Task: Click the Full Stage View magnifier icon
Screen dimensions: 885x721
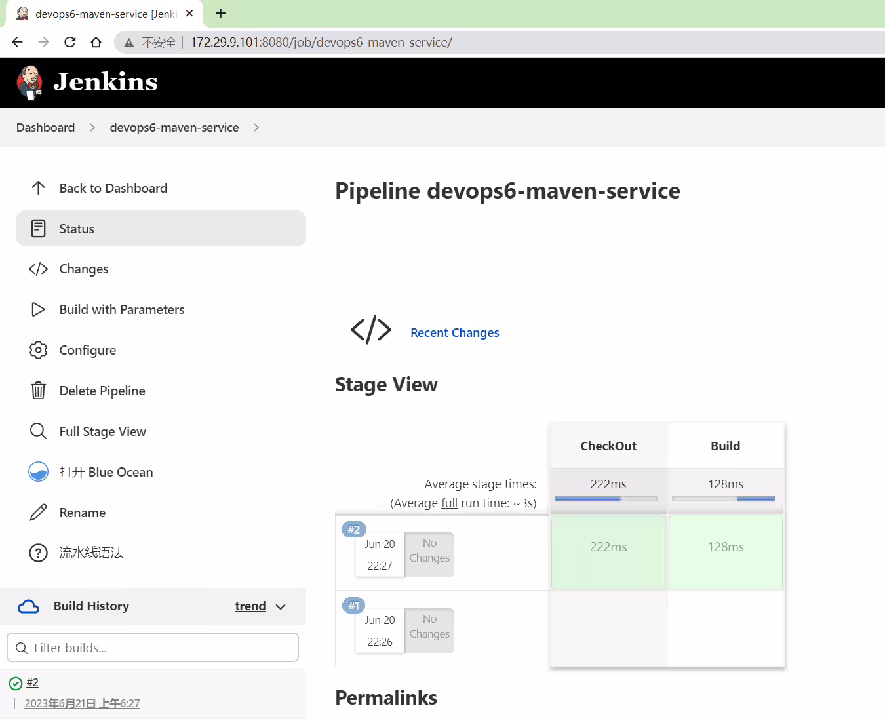Action: [39, 431]
